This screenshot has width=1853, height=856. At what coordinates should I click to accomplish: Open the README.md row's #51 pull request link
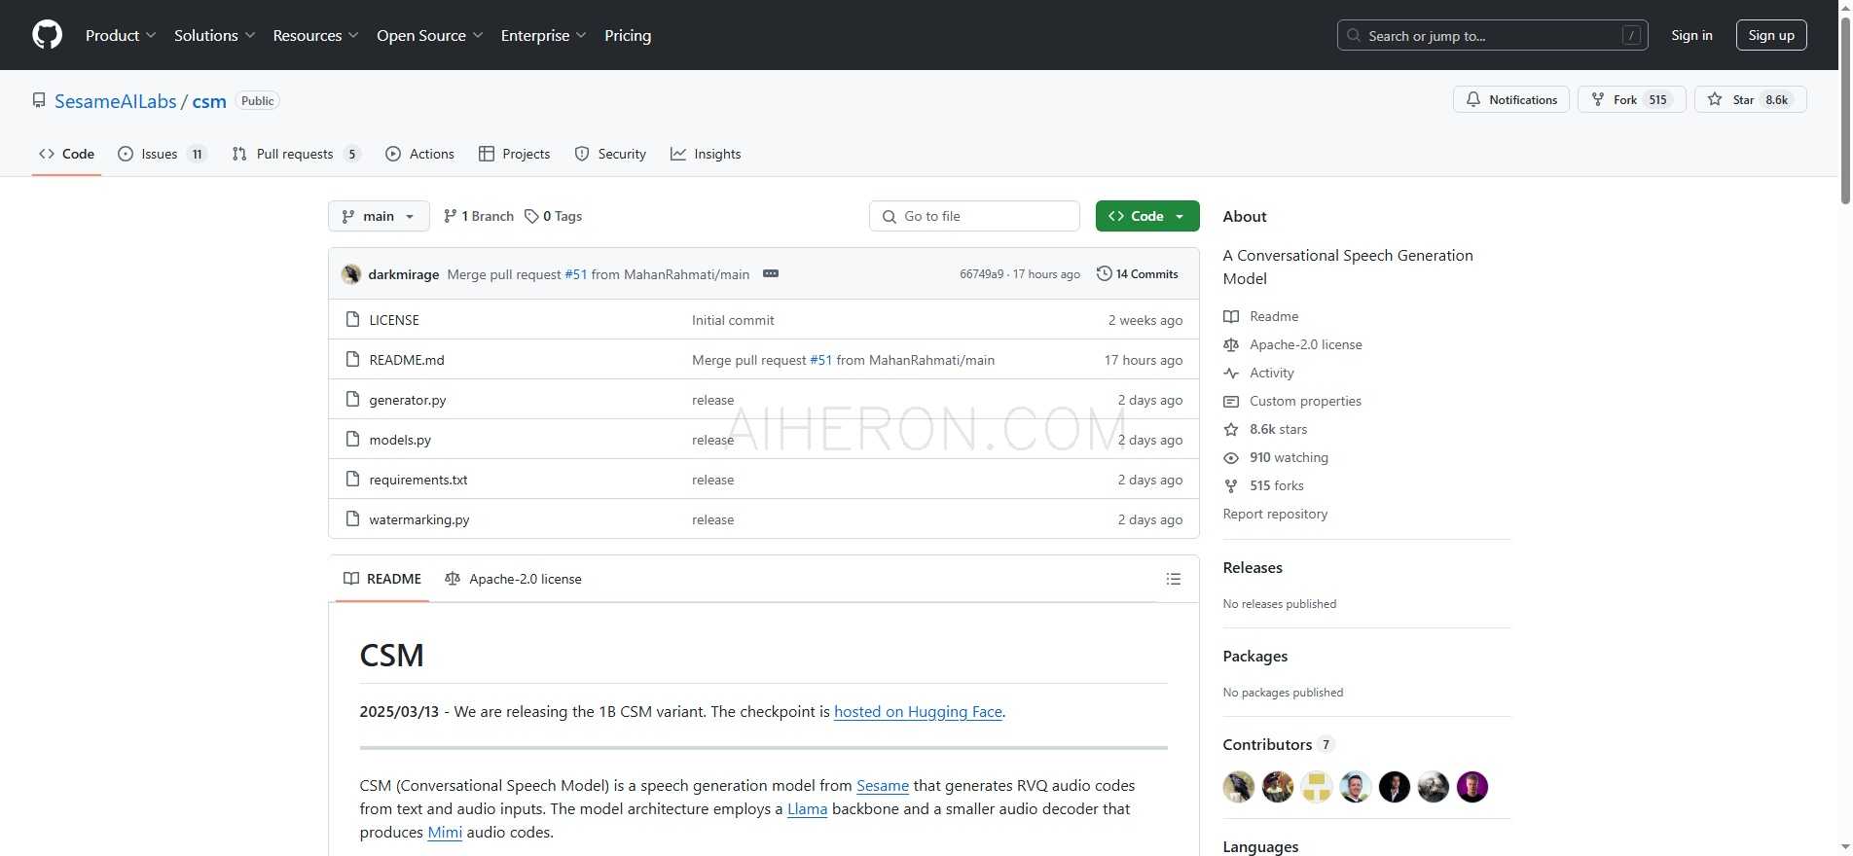[820, 360]
